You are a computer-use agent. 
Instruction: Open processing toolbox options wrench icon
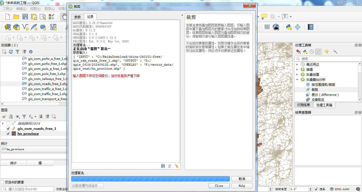click(x=335, y=52)
